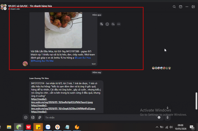
Task: Open Windows notification center with 17 badge
Action: [192, 127]
